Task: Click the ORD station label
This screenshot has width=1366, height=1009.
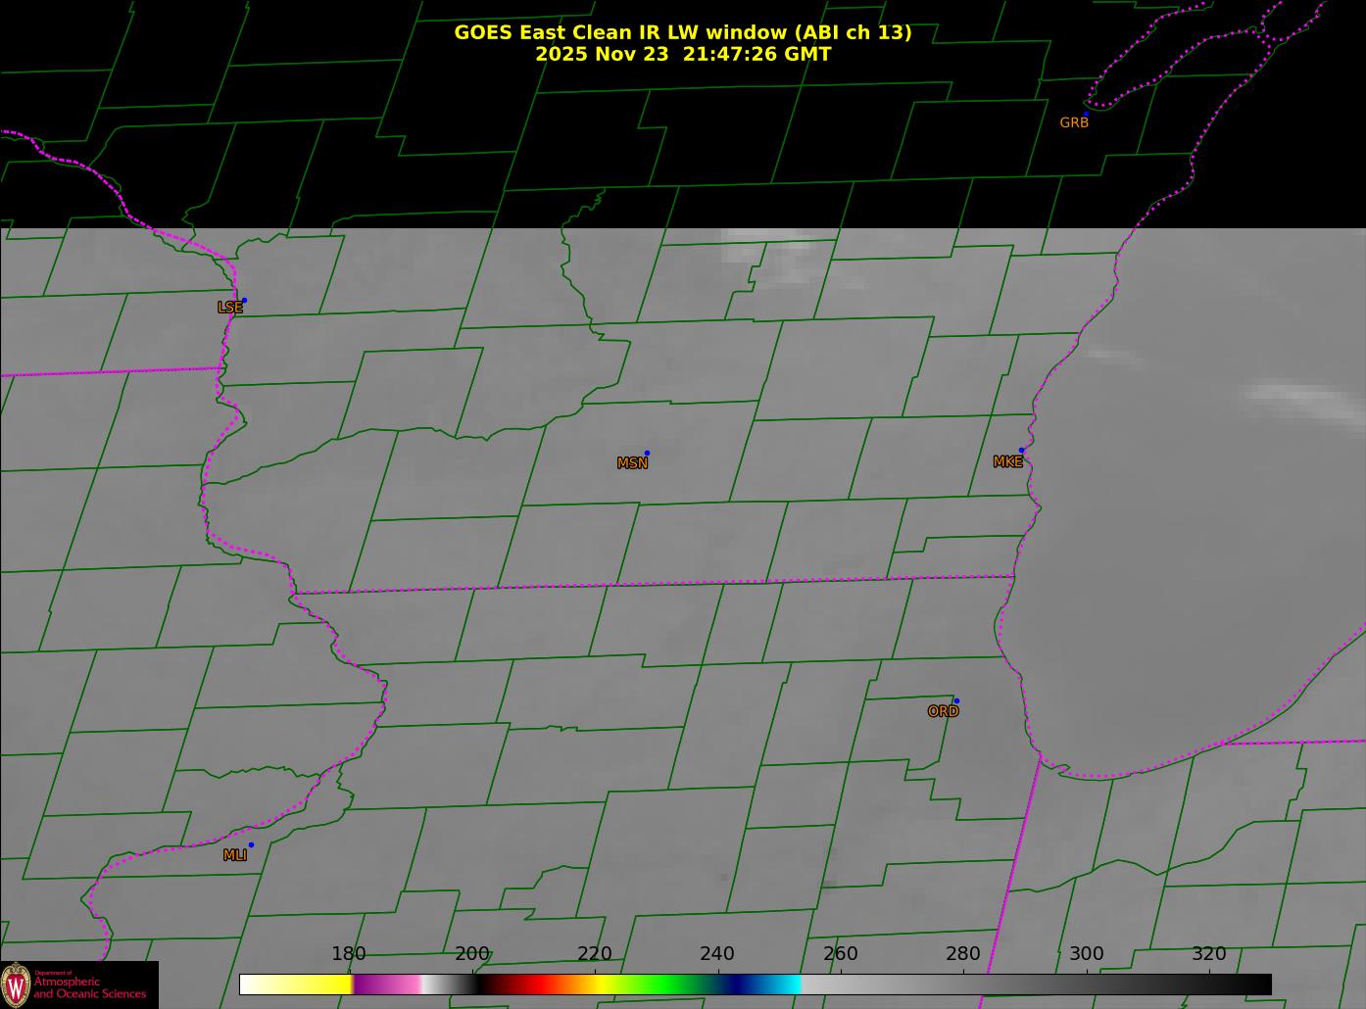Action: 943,712
